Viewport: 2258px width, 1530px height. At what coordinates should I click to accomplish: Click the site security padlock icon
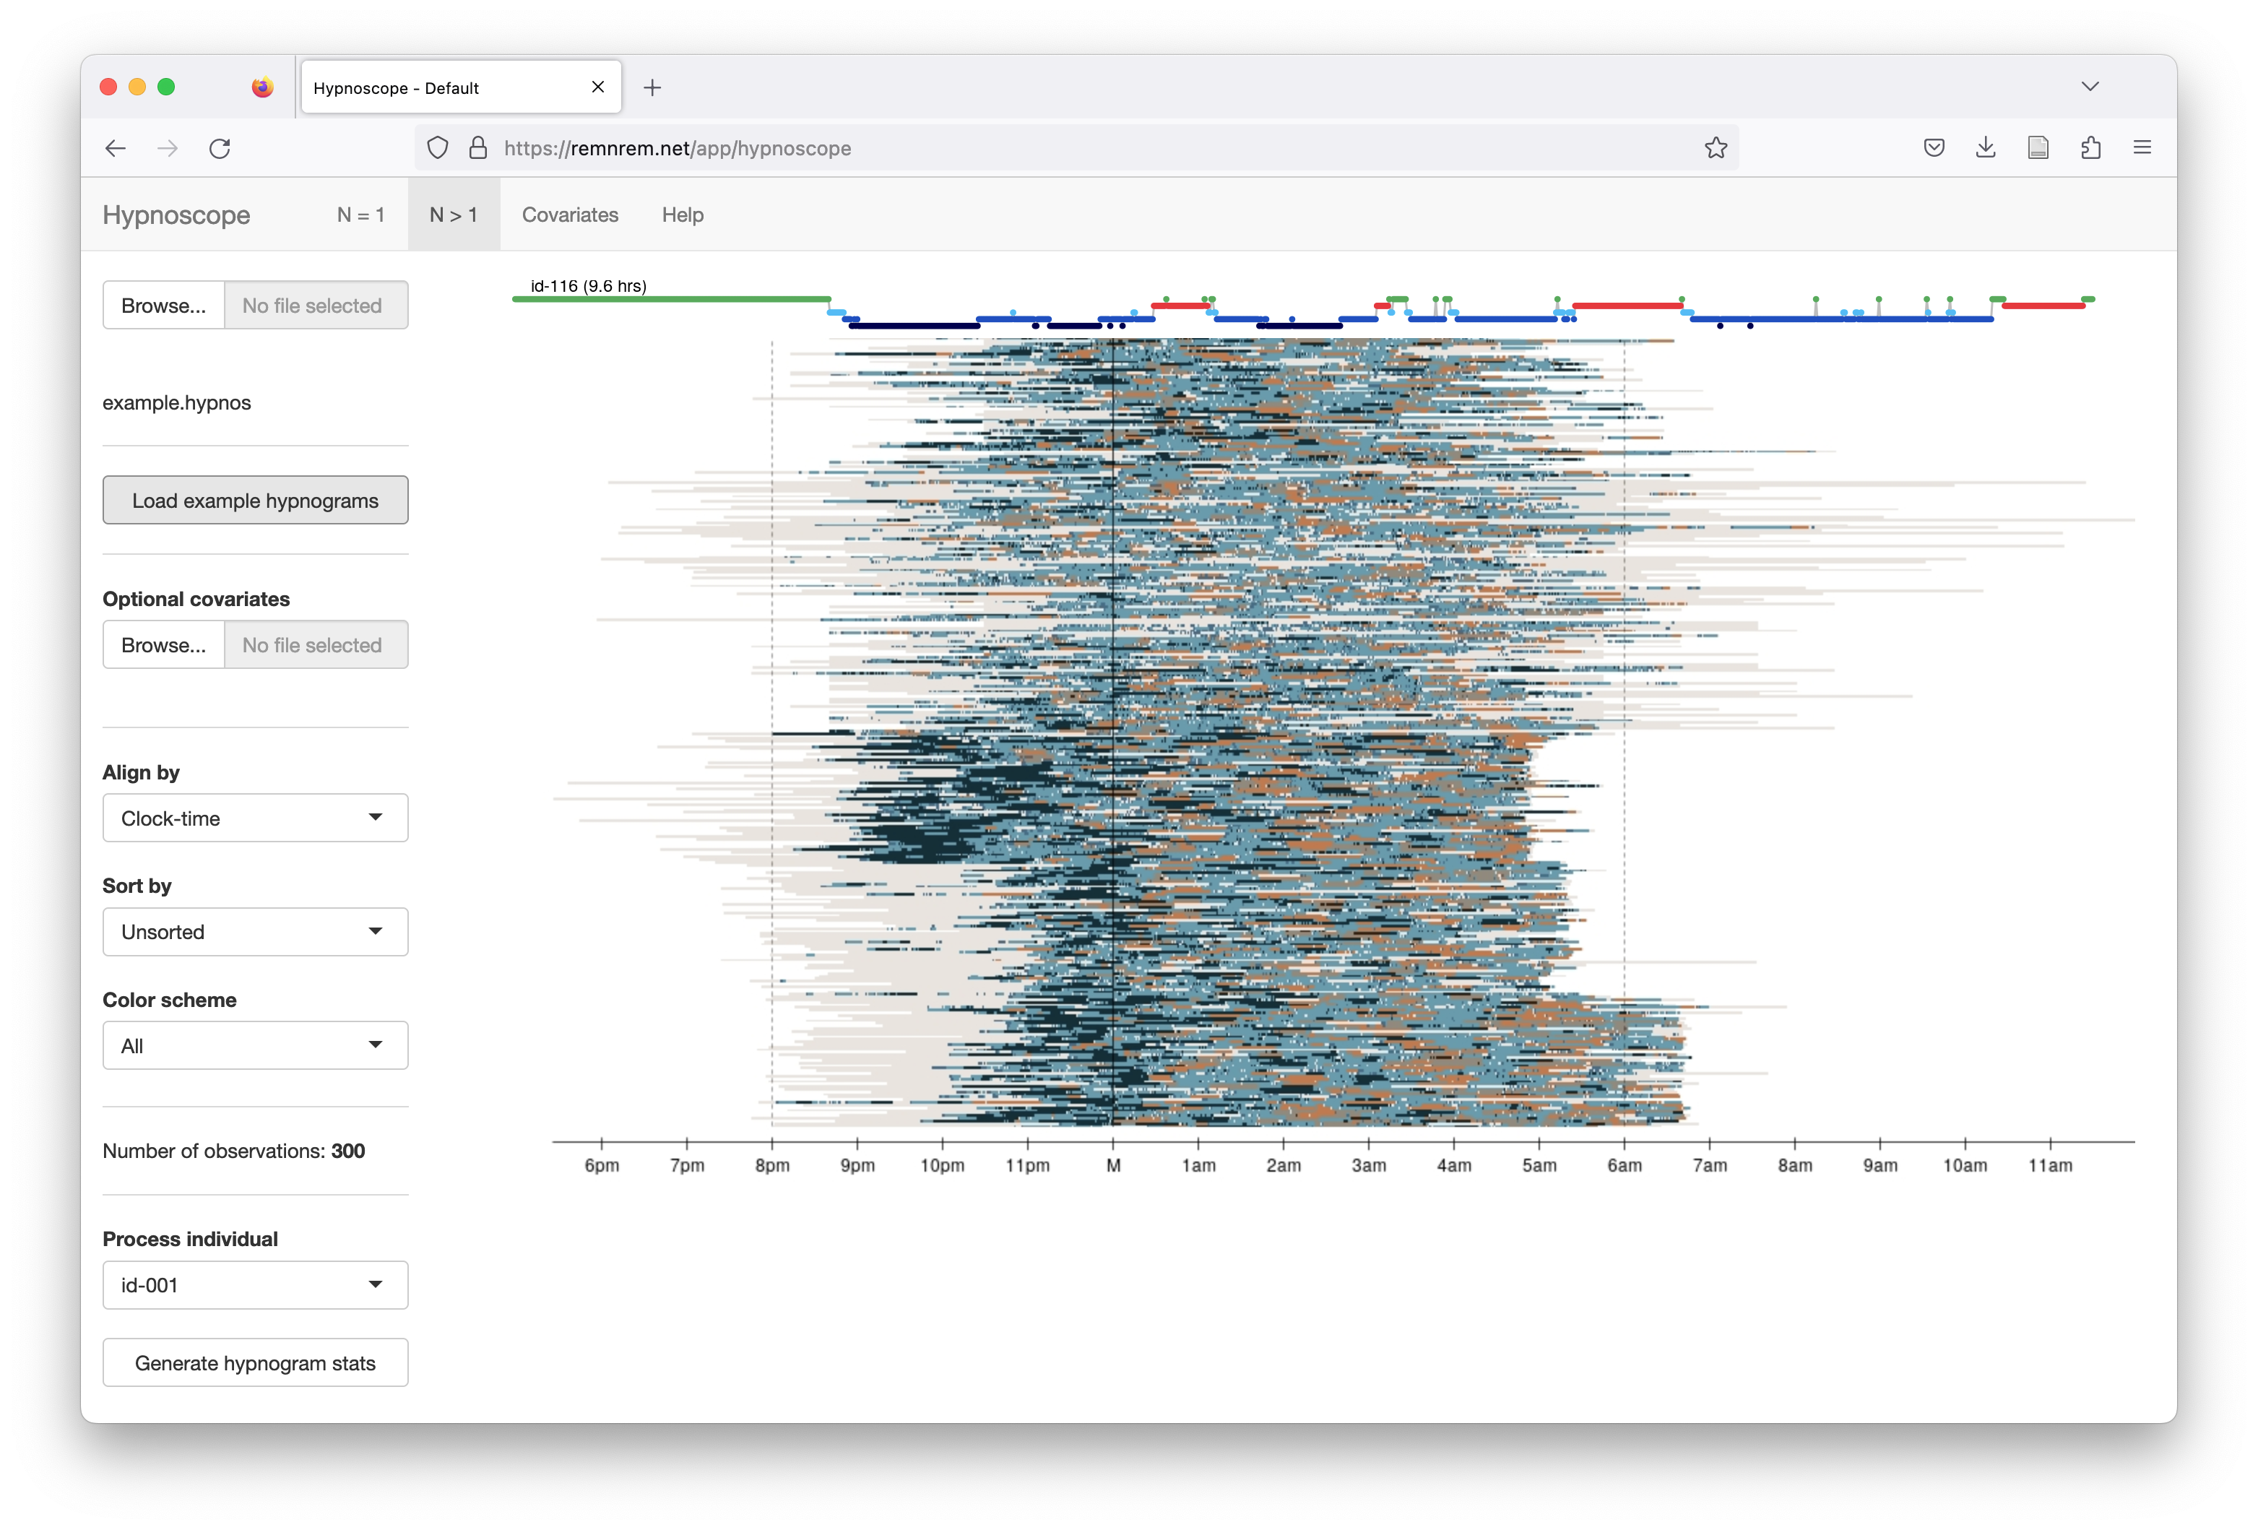[478, 147]
